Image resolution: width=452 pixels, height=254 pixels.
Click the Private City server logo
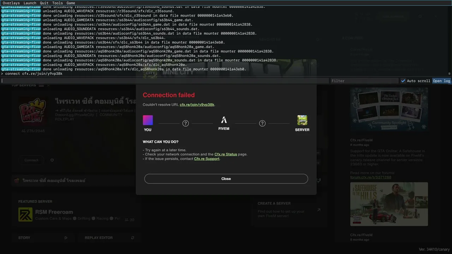33,111
